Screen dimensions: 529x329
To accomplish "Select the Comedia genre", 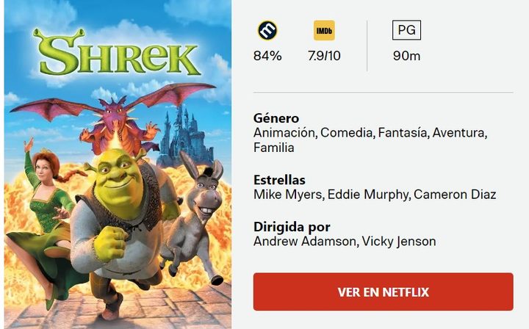I will [347, 133].
